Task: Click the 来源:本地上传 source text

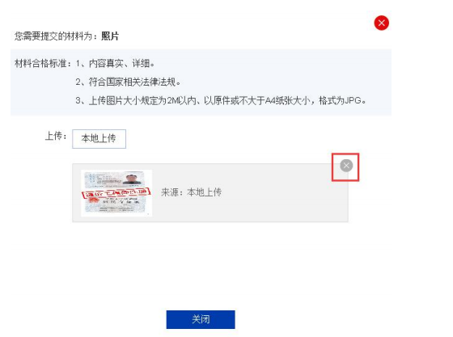Action: point(191,192)
